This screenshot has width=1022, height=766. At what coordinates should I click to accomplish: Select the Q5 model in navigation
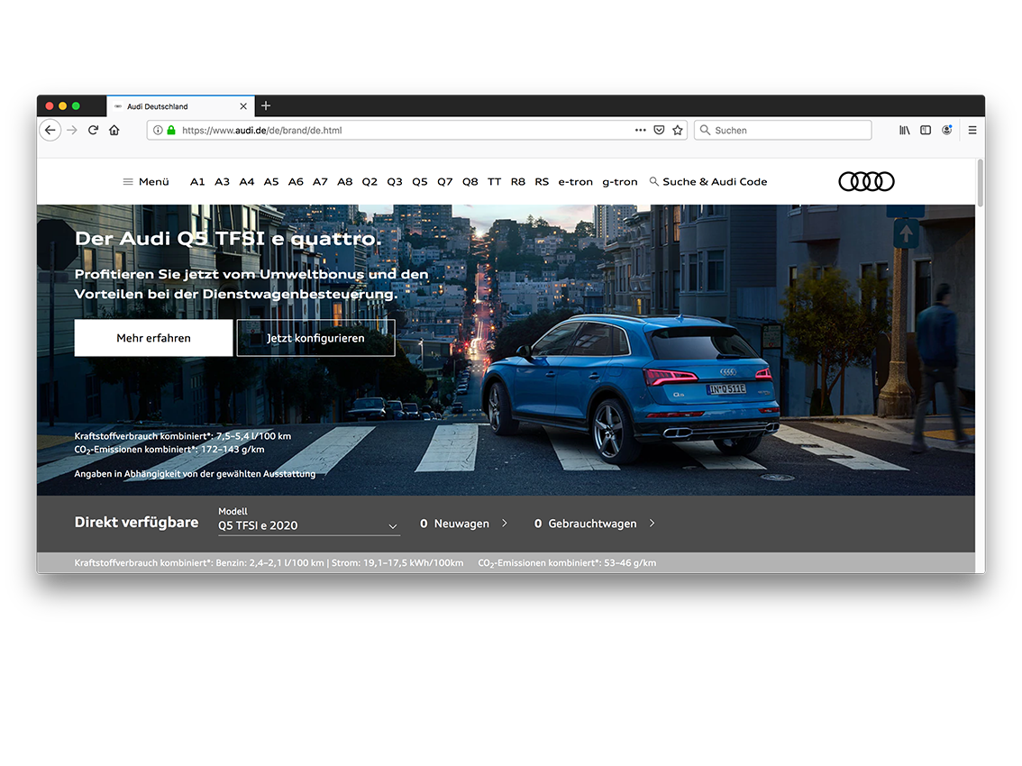[420, 181]
